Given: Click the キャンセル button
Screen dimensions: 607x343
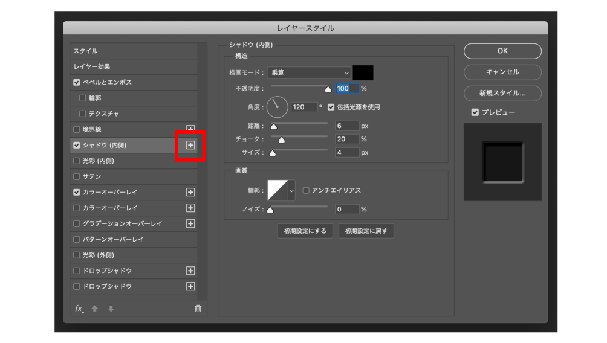Looking at the screenshot, I should point(502,72).
